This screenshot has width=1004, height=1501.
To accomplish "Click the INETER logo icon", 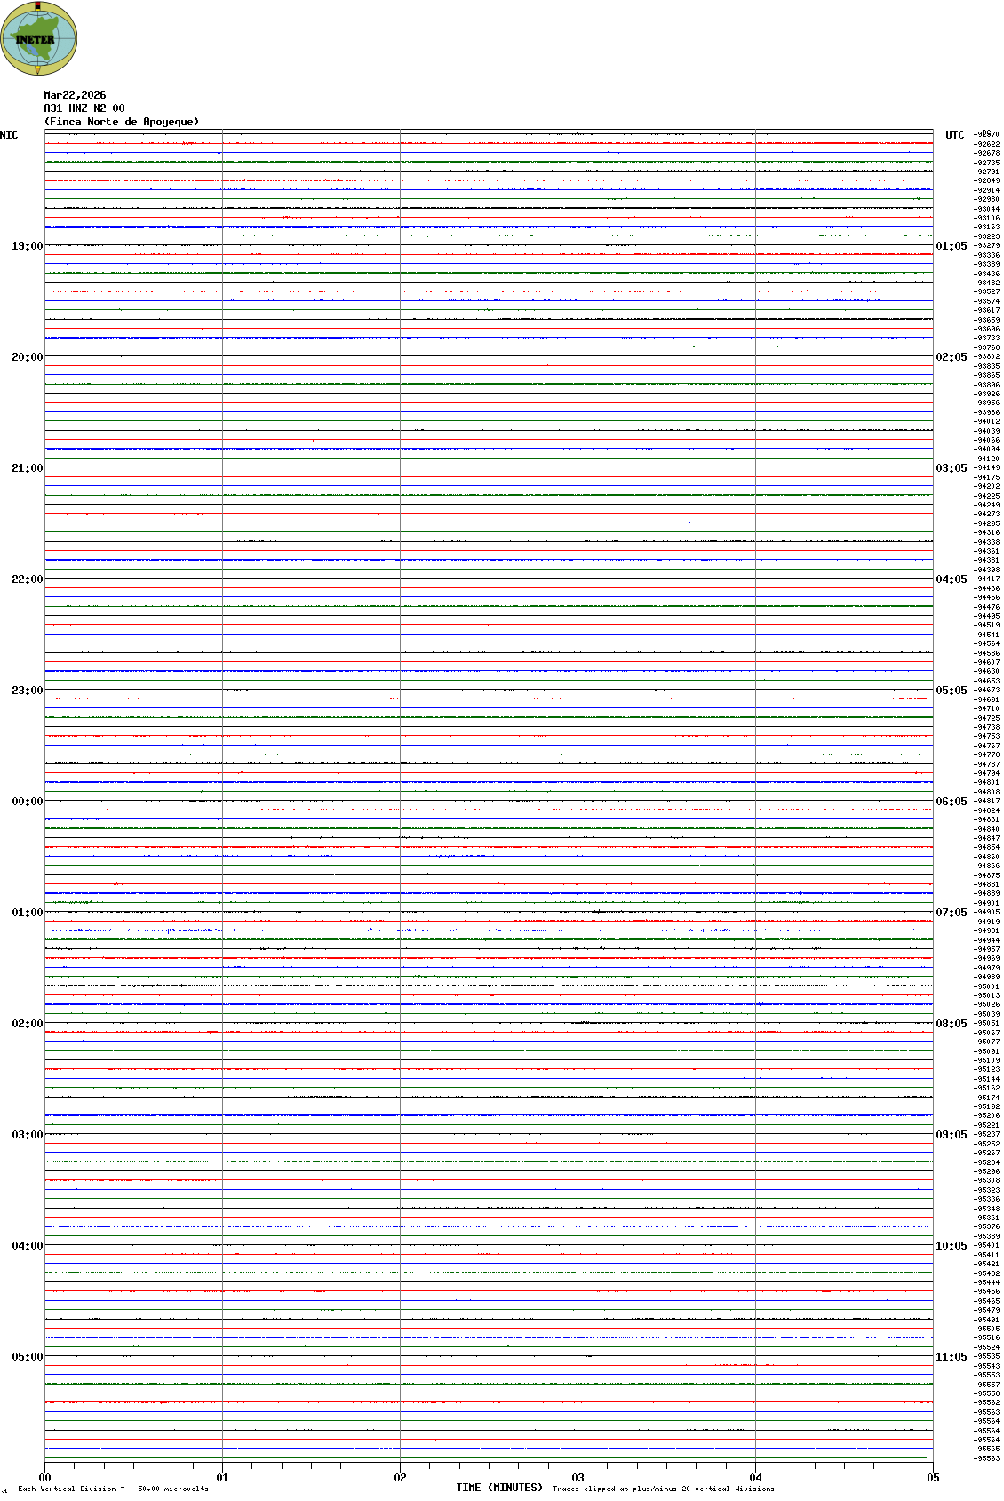I will 39,39.
